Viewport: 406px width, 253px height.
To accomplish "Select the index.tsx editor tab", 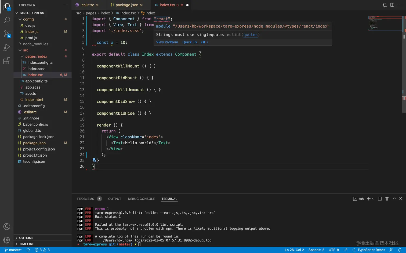I will point(171,5).
